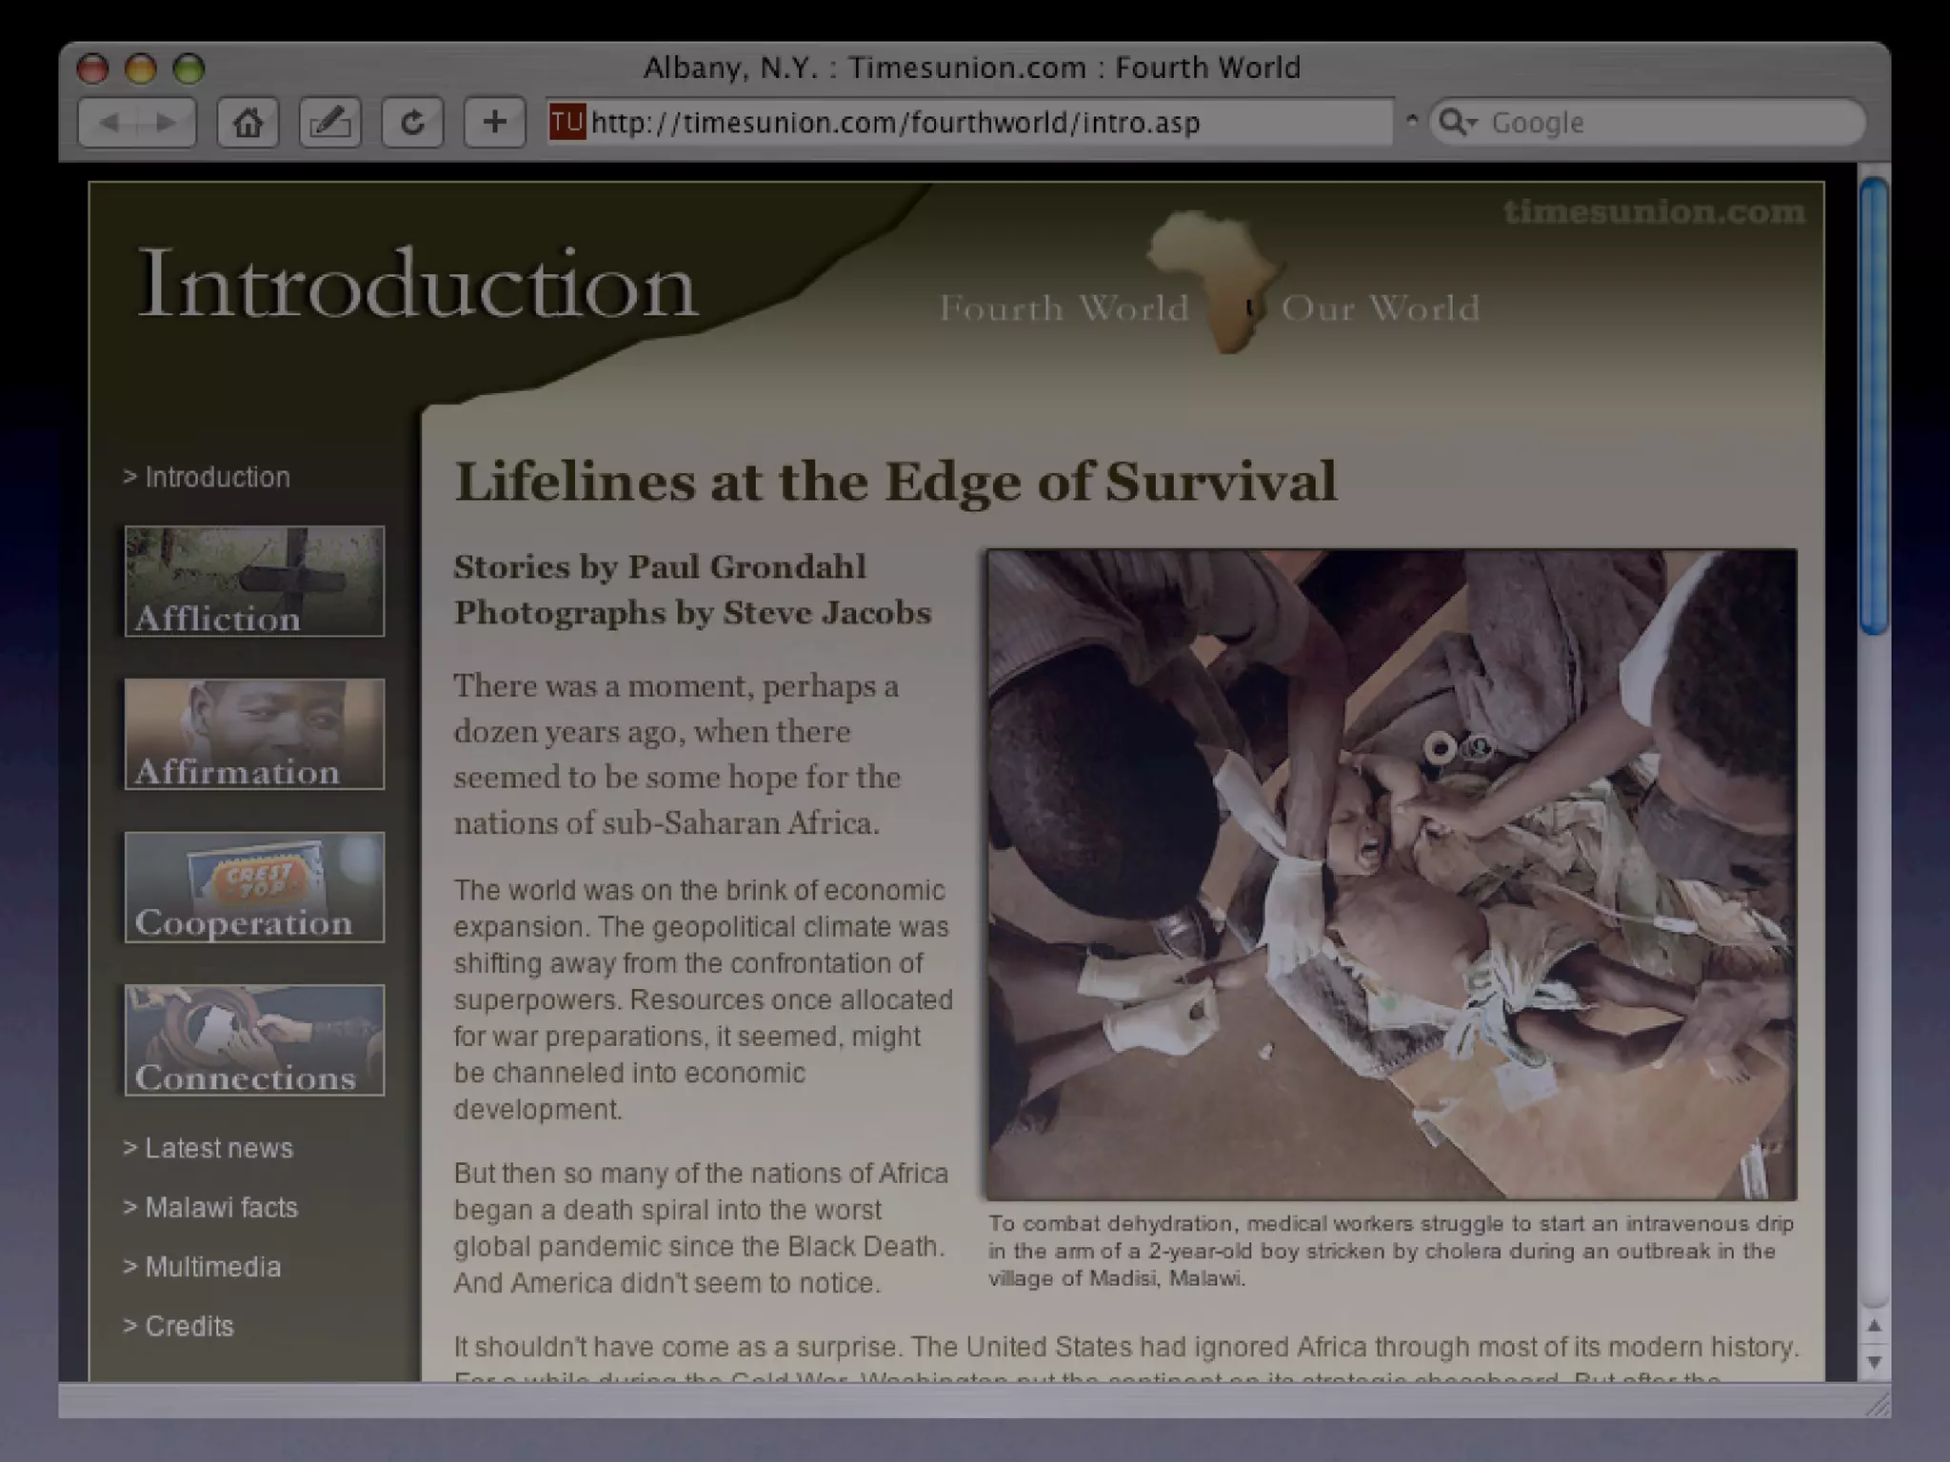This screenshot has height=1462, width=1950.
Task: Reload the page with refresh icon
Action: (412, 123)
